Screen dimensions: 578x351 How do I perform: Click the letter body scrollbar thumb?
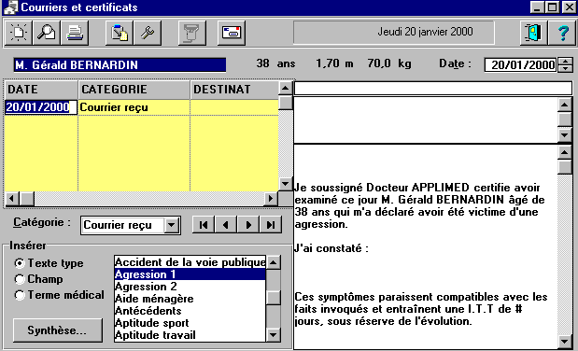[565, 167]
